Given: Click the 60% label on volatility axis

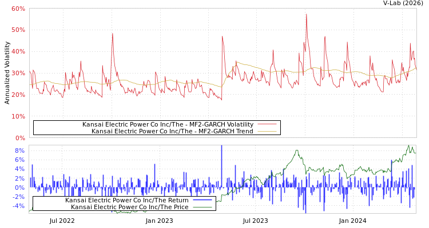Looking at the screenshot, I should point(18,9).
